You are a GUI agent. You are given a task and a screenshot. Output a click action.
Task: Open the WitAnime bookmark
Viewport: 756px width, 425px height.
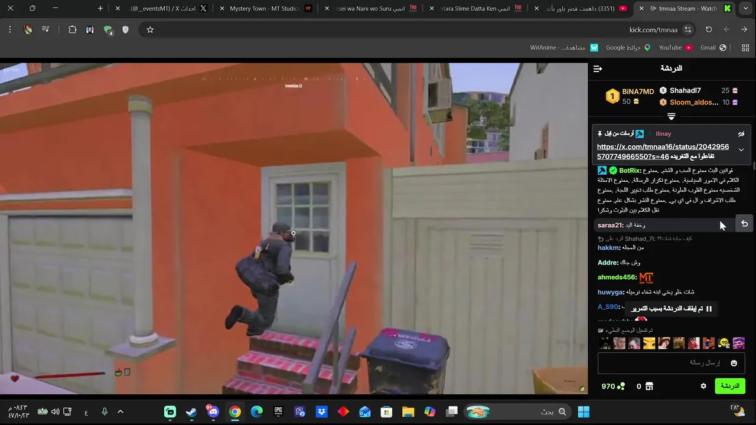pyautogui.click(x=564, y=47)
